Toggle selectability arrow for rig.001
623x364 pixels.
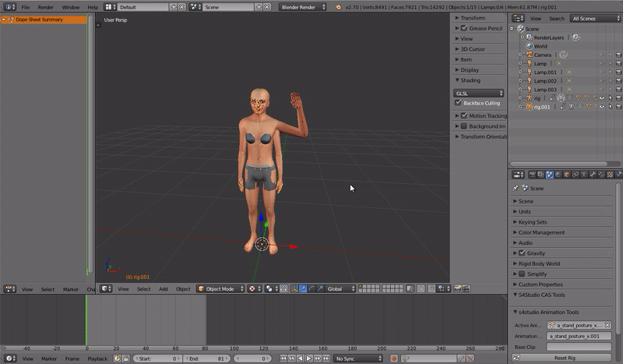point(611,107)
